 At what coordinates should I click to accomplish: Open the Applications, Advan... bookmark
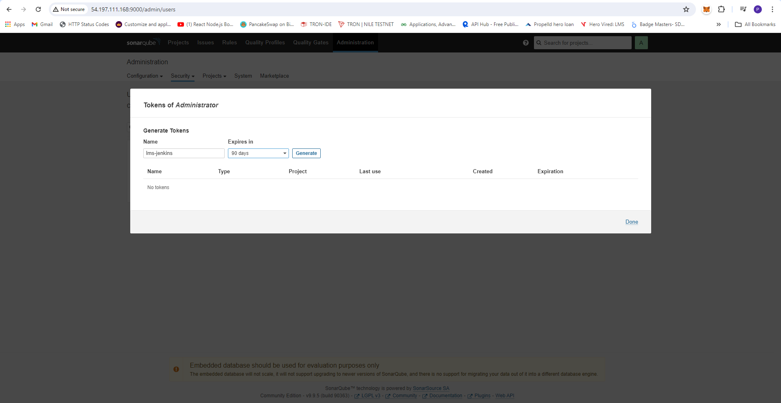point(428,24)
